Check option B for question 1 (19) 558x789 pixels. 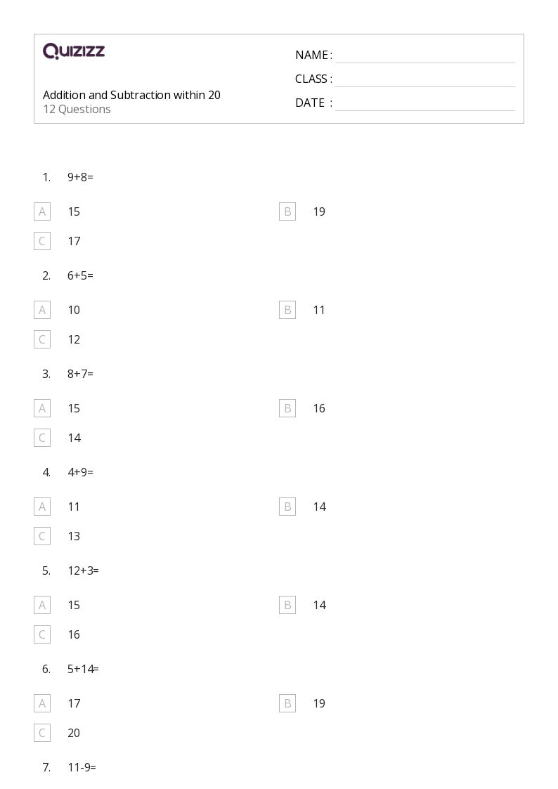click(x=287, y=211)
